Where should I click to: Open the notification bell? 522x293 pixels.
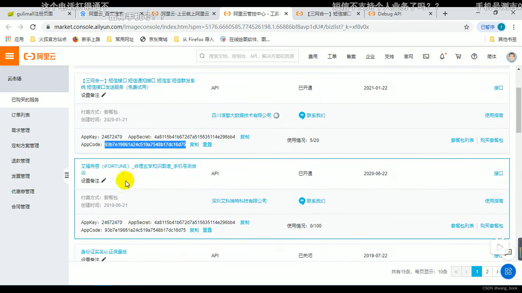[x=442, y=56]
